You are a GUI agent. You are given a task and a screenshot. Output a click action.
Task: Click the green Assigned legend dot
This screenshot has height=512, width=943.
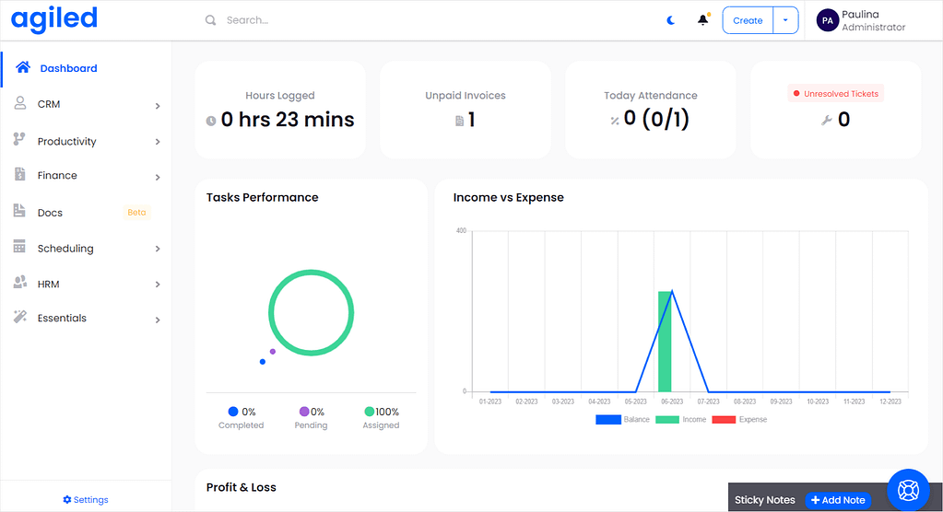370,412
